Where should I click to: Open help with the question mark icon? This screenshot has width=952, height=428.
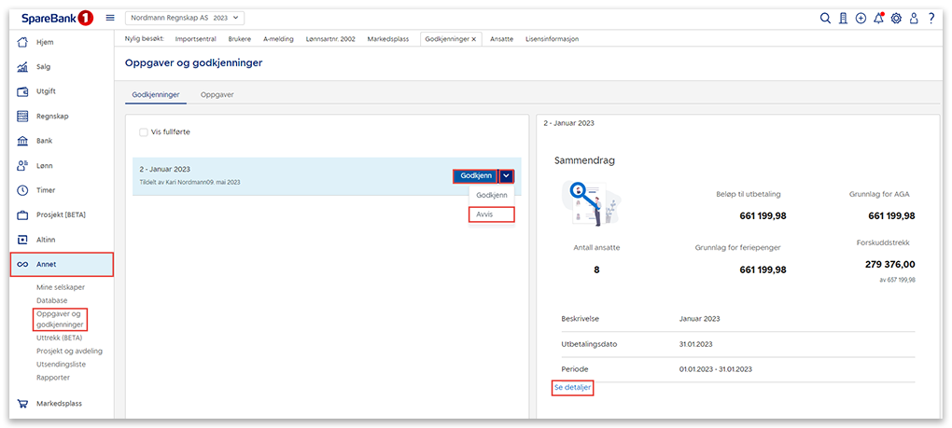tap(931, 19)
